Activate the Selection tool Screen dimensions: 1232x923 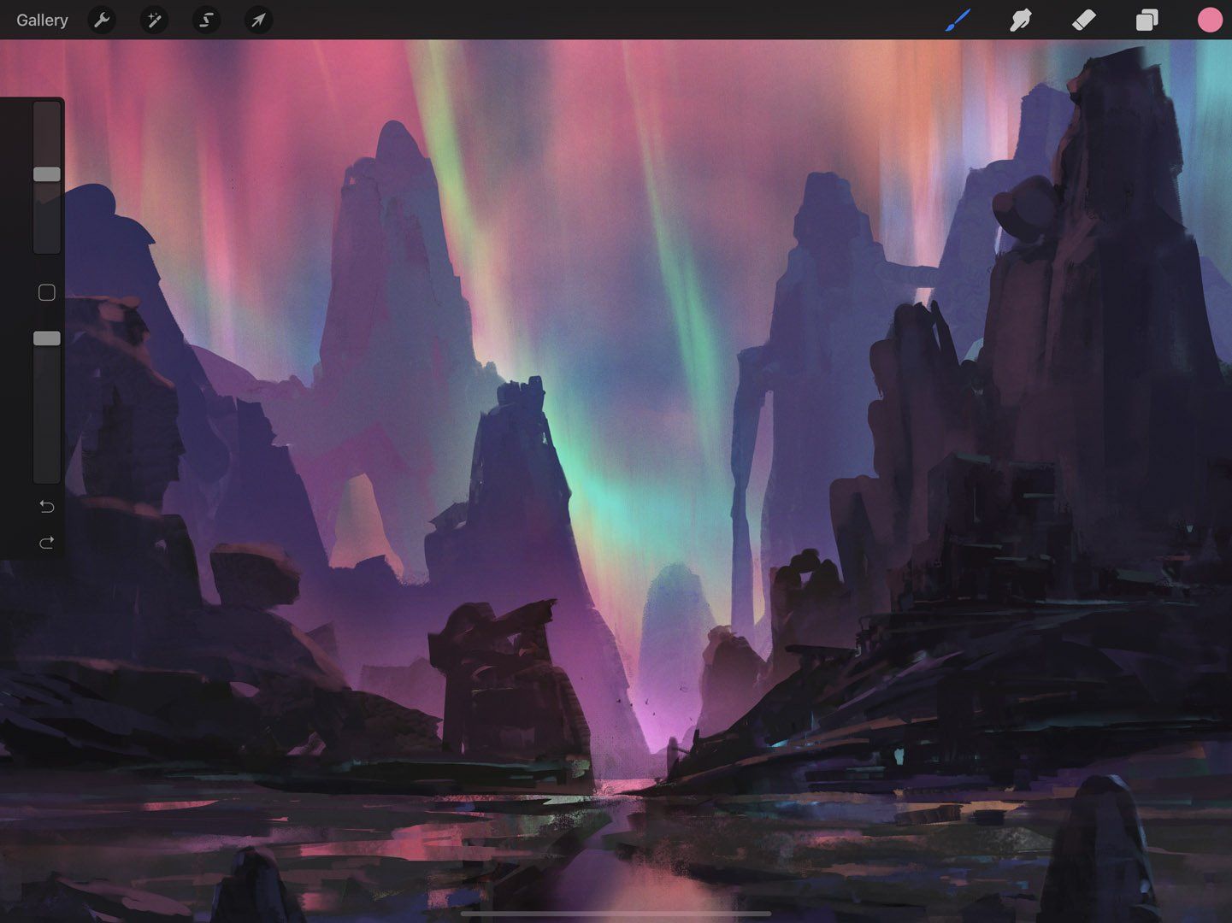pos(205,20)
